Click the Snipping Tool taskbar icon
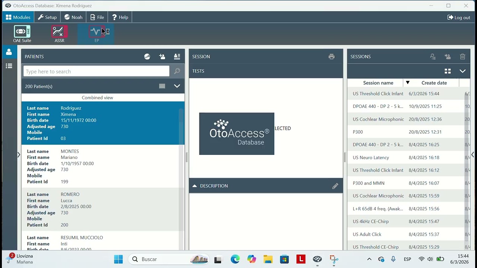477x268 pixels. coord(334,259)
